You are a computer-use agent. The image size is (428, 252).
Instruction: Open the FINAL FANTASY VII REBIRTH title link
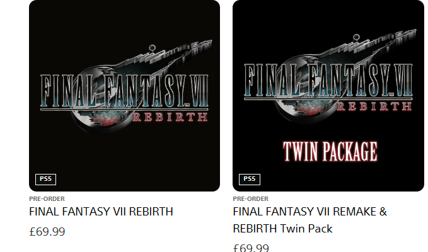point(101,212)
